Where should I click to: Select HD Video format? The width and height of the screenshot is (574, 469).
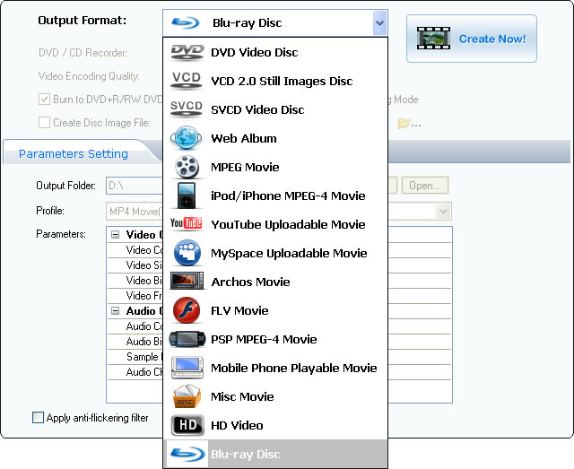[275, 425]
